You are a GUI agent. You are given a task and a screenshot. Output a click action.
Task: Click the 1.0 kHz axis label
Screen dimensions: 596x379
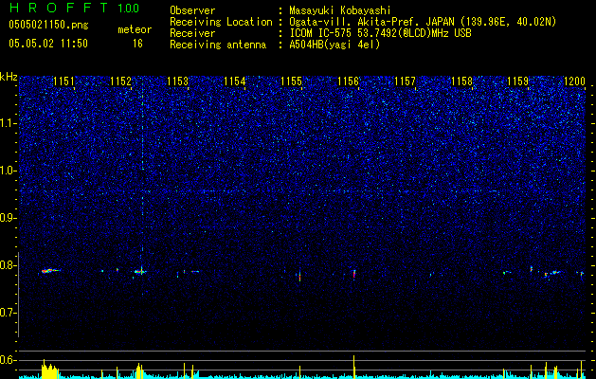coord(9,171)
